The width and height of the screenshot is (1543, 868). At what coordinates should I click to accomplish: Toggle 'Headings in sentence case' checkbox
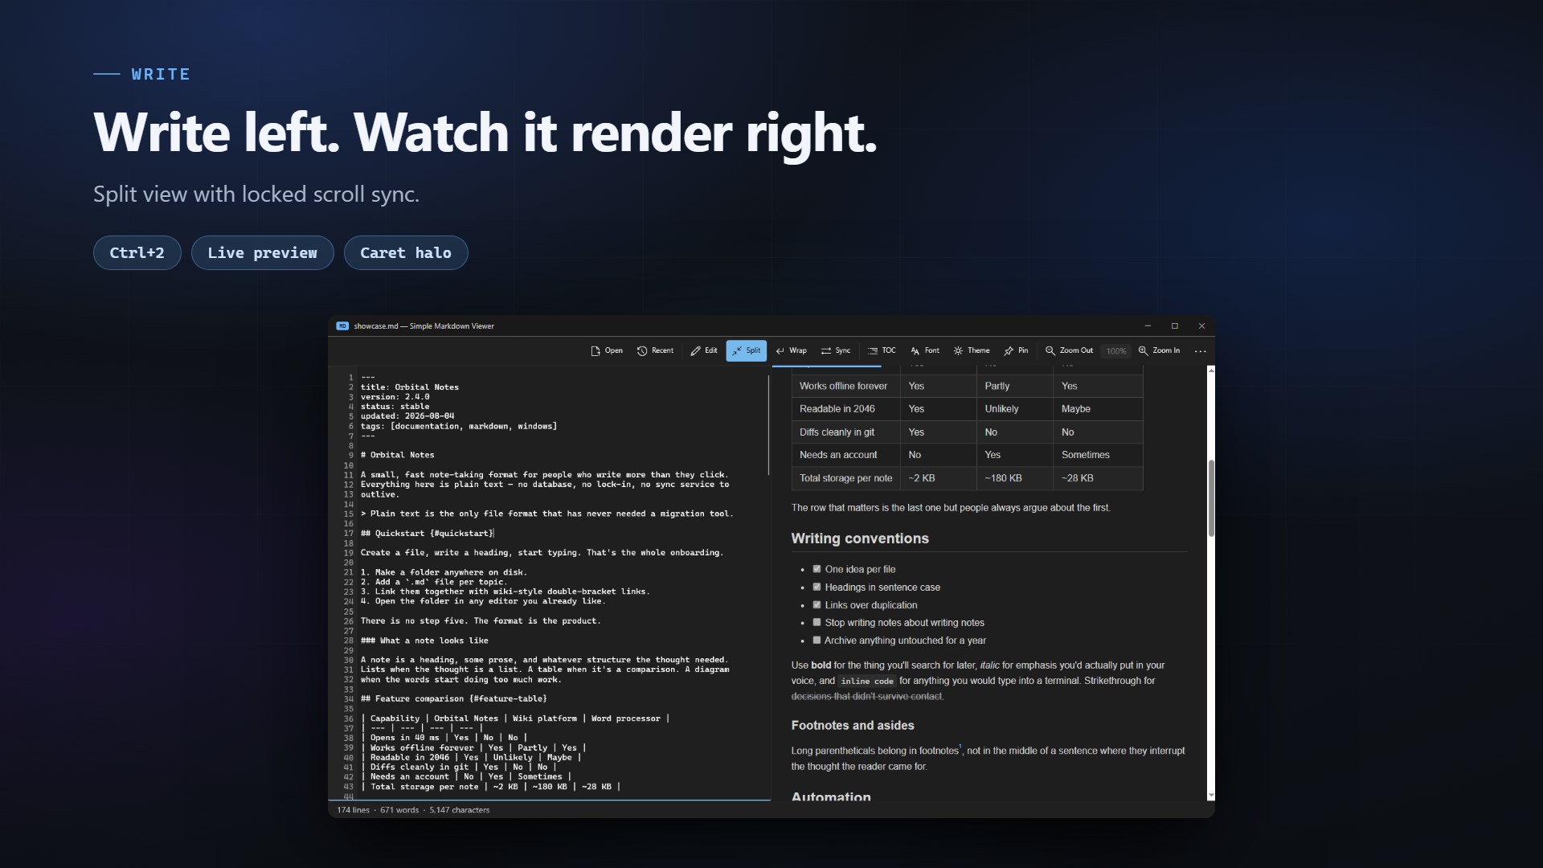817,587
